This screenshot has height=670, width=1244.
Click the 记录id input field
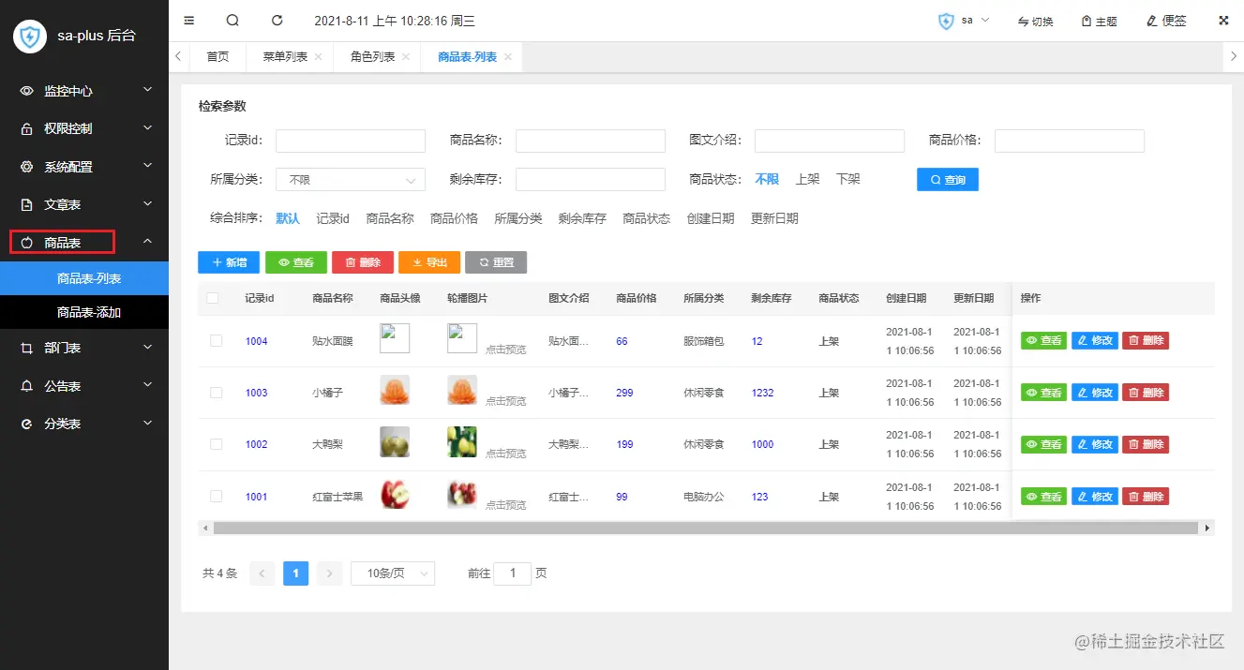[x=351, y=141]
